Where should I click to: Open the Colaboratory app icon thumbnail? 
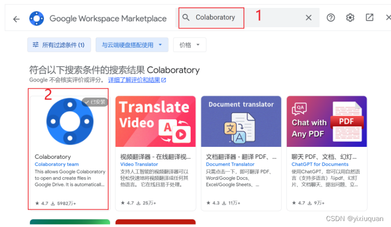coord(70,121)
